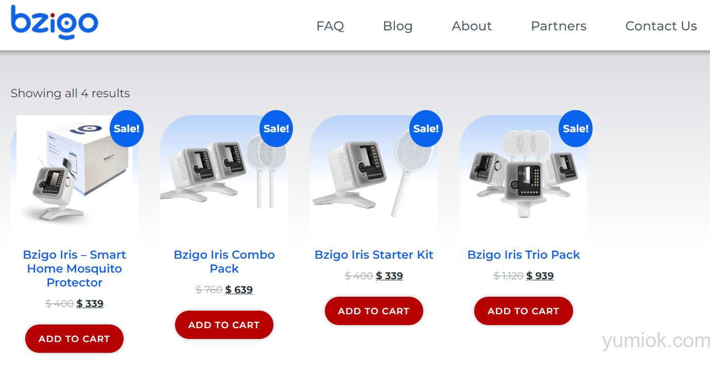The width and height of the screenshot is (710, 377).
Task: Add Bzigo Iris Combo Pack to cart
Action: coord(224,325)
